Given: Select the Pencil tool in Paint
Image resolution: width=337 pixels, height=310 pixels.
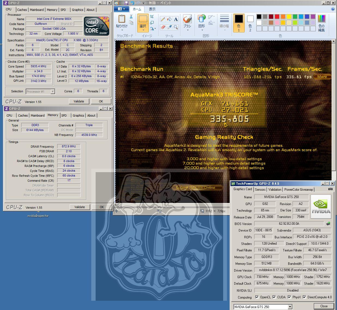Looking at the screenshot, I should pos(163,19).
